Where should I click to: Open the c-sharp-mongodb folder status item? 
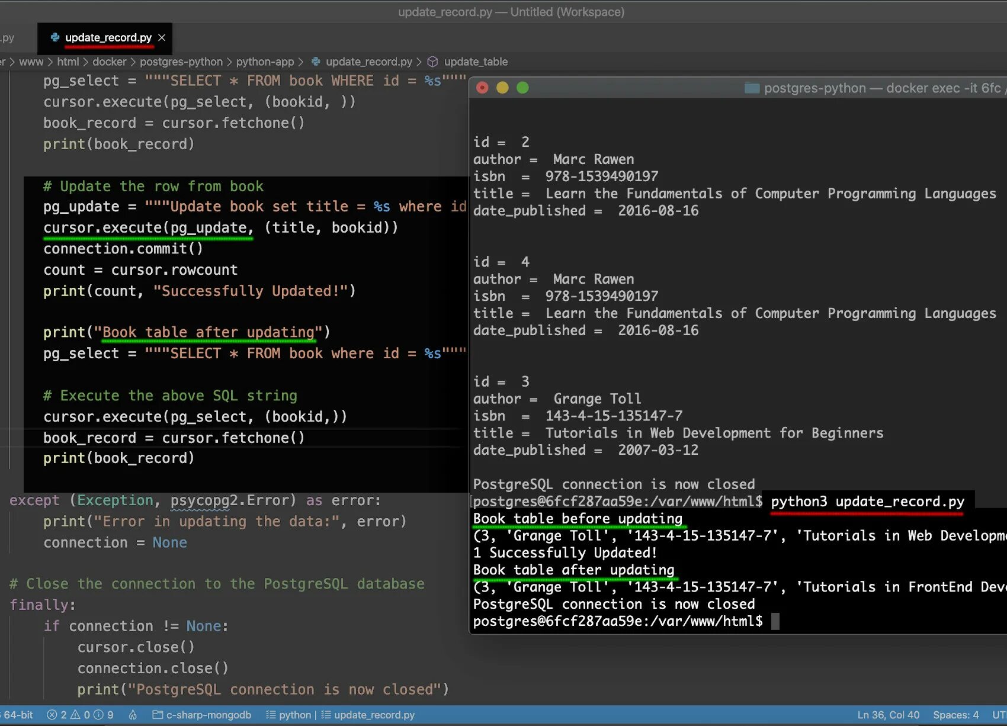pos(201,715)
